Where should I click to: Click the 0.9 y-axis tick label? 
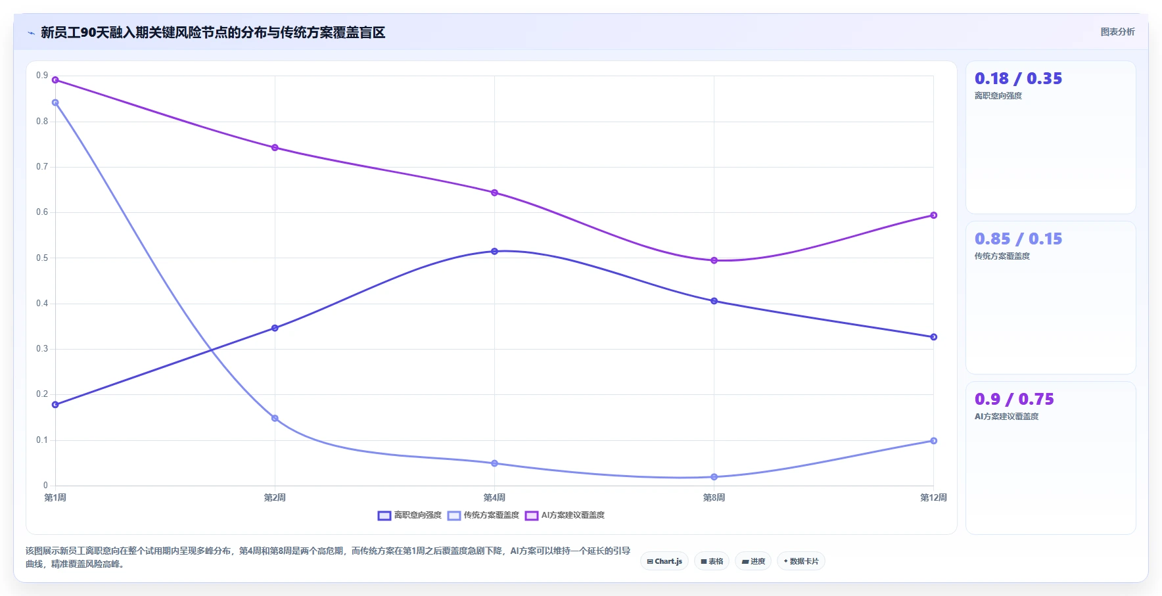[x=42, y=76]
